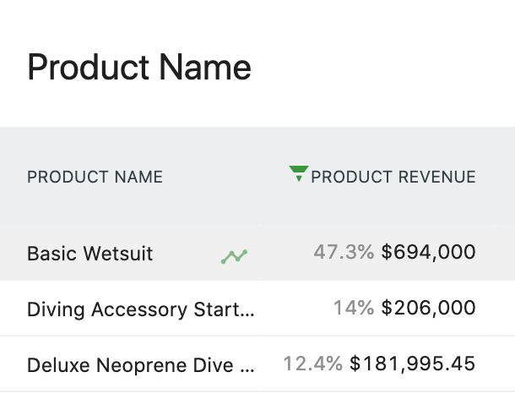Click the 14% revenue share value
Screen dimensions: 515x394
pyautogui.click(x=353, y=308)
